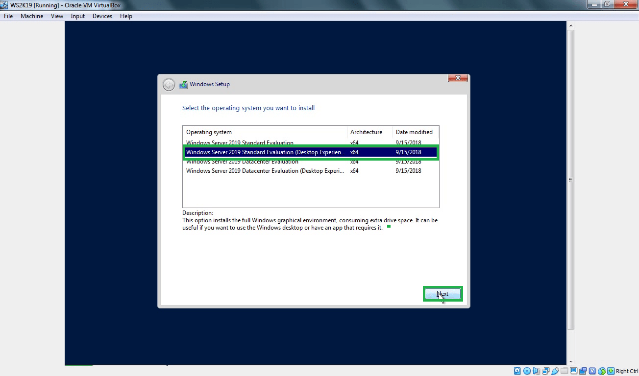
Task: Click the Windows Setup title icon
Action: (183, 84)
